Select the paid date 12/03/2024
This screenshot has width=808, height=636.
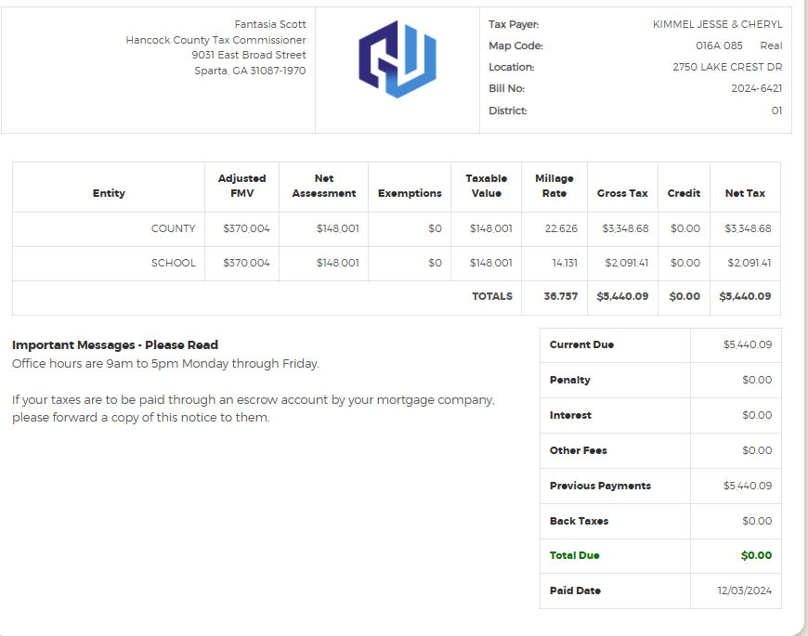(x=744, y=591)
